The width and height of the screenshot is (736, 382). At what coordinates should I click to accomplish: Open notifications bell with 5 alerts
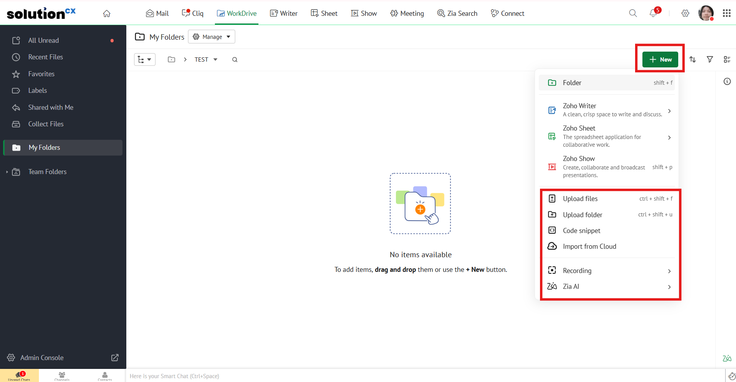pyautogui.click(x=654, y=13)
